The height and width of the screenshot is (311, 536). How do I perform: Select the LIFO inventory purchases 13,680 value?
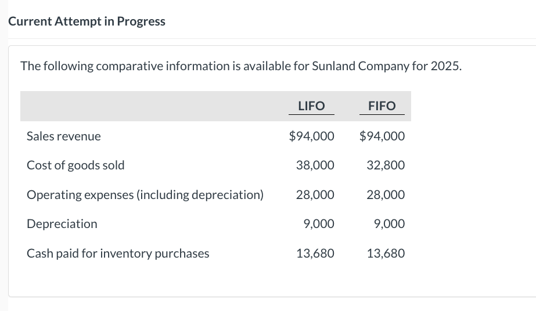click(315, 254)
